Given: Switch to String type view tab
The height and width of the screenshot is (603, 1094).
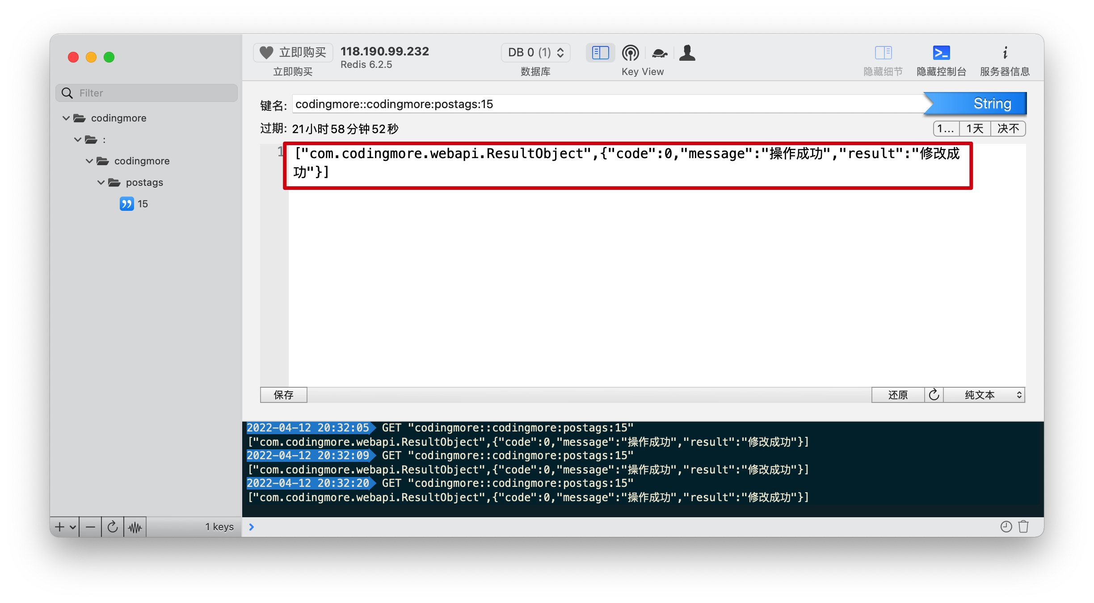Looking at the screenshot, I should tap(981, 103).
